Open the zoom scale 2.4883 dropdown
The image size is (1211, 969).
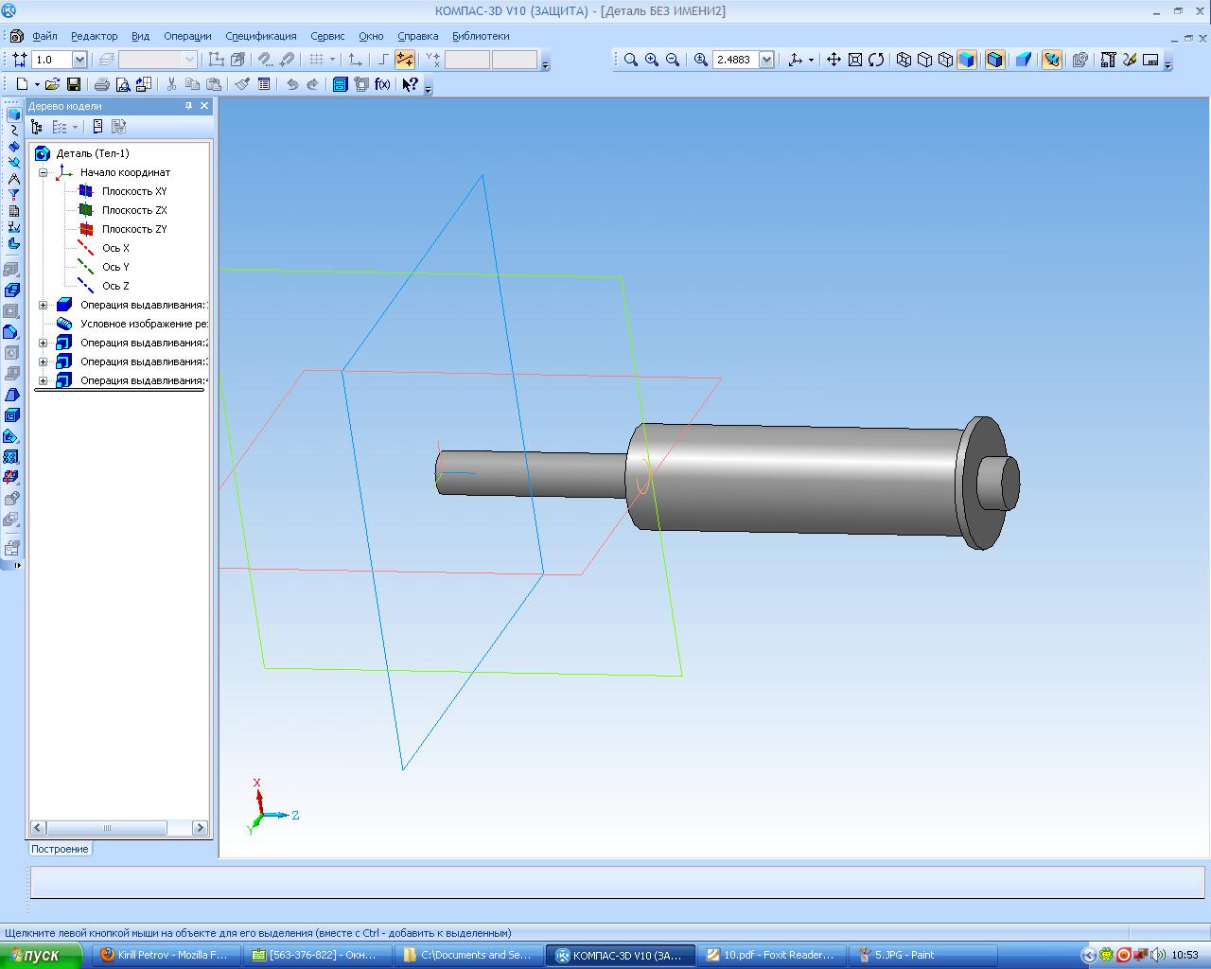766,60
